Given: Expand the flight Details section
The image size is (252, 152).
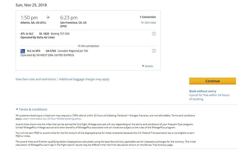Looking at the screenshot, I should tap(148, 66).
